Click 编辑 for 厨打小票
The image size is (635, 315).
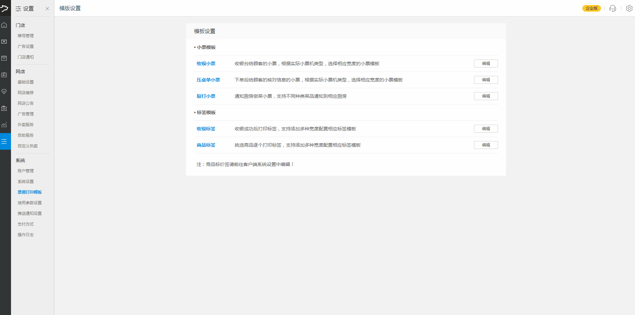pos(486,96)
